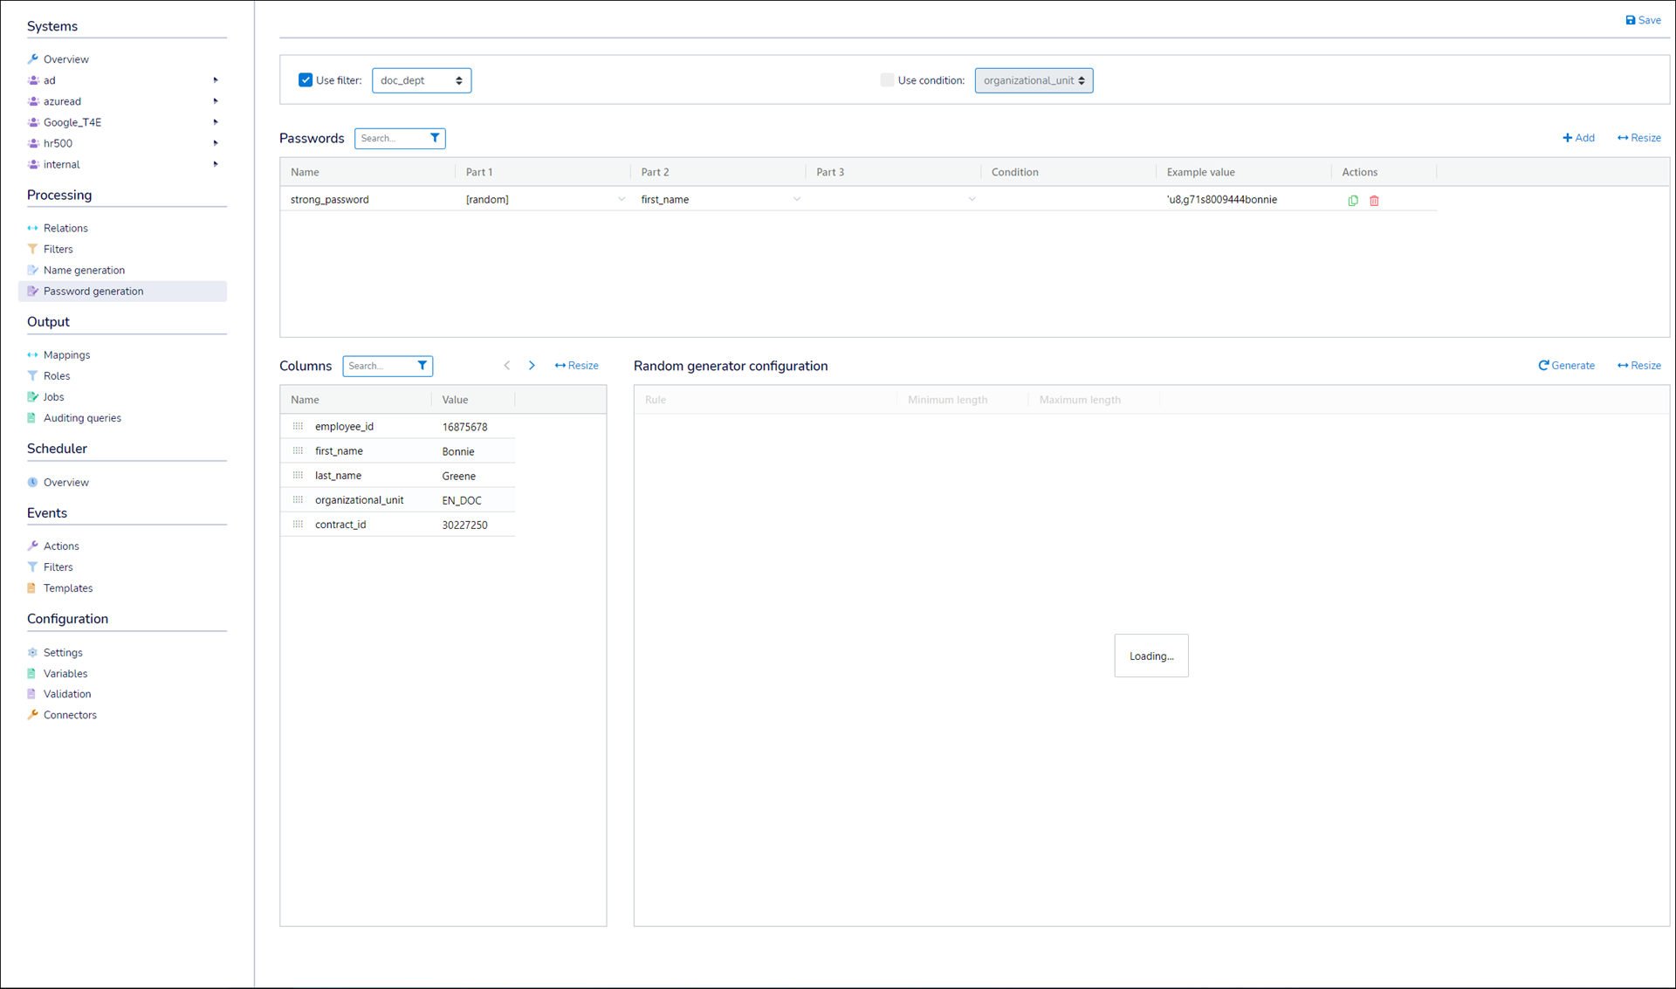Open Name generation in the sidebar

(x=84, y=270)
